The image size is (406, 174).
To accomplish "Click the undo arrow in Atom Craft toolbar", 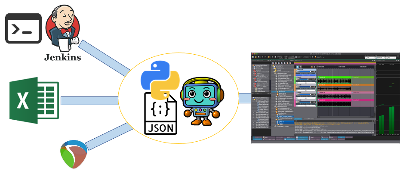I will pos(262,57).
